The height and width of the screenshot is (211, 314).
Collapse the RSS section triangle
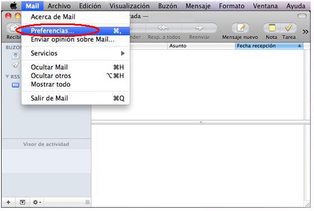(x=7, y=76)
